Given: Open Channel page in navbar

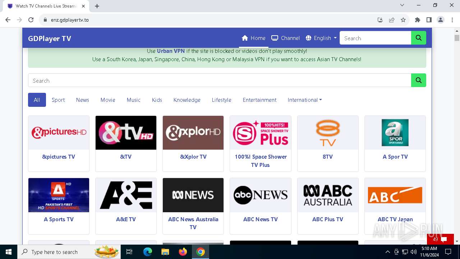Looking at the screenshot, I should coord(285,38).
